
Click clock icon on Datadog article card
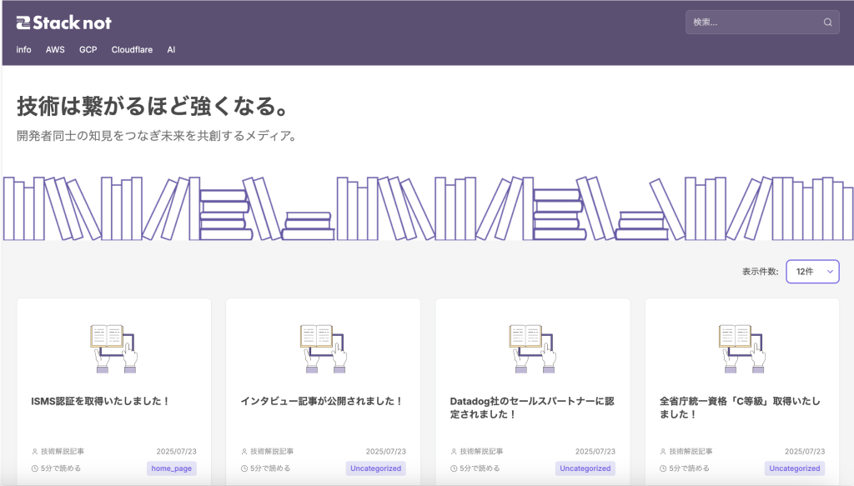[x=454, y=468]
